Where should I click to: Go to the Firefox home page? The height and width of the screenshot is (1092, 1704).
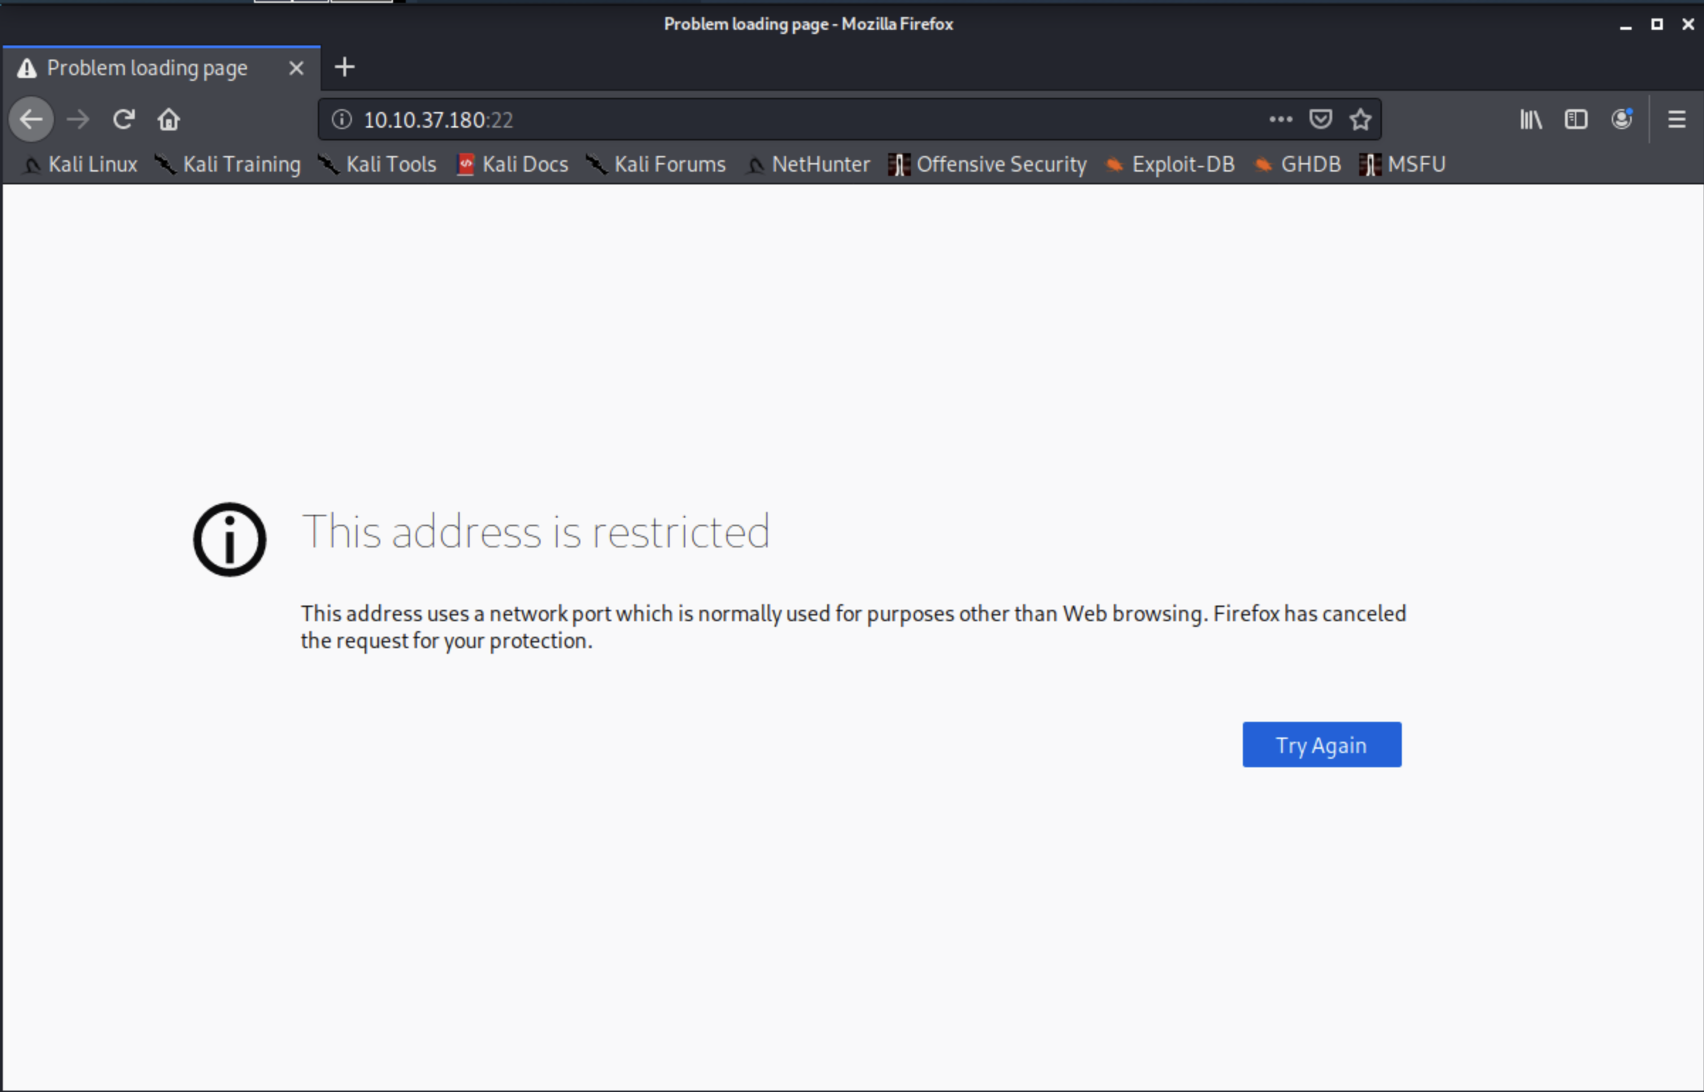tap(169, 119)
